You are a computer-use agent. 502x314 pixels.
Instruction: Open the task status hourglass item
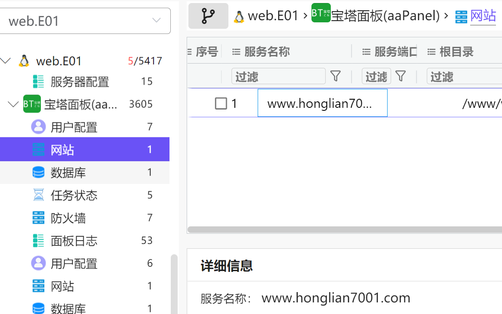(x=74, y=195)
